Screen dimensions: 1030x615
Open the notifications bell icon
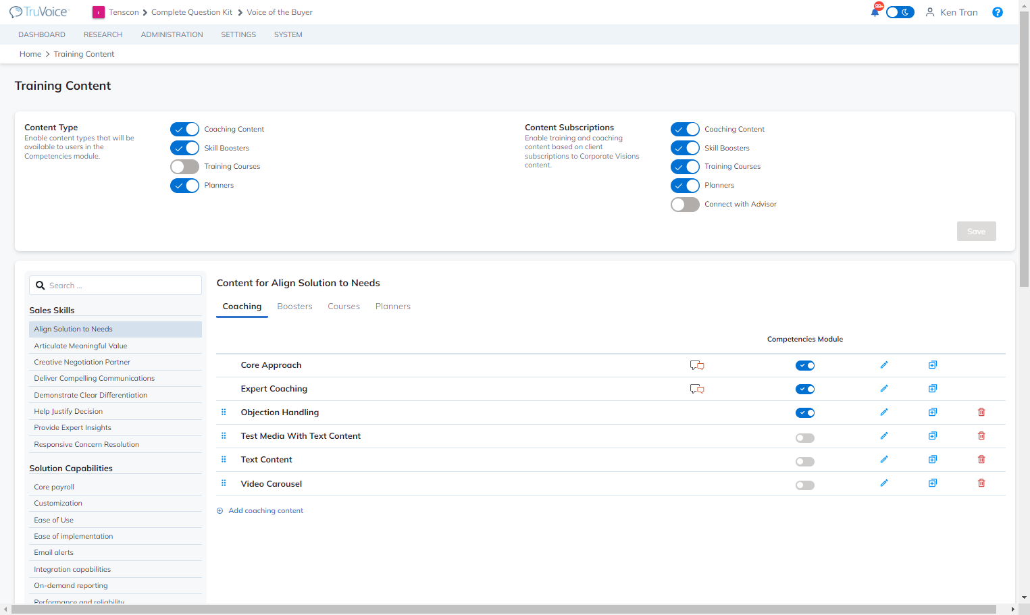tap(875, 11)
